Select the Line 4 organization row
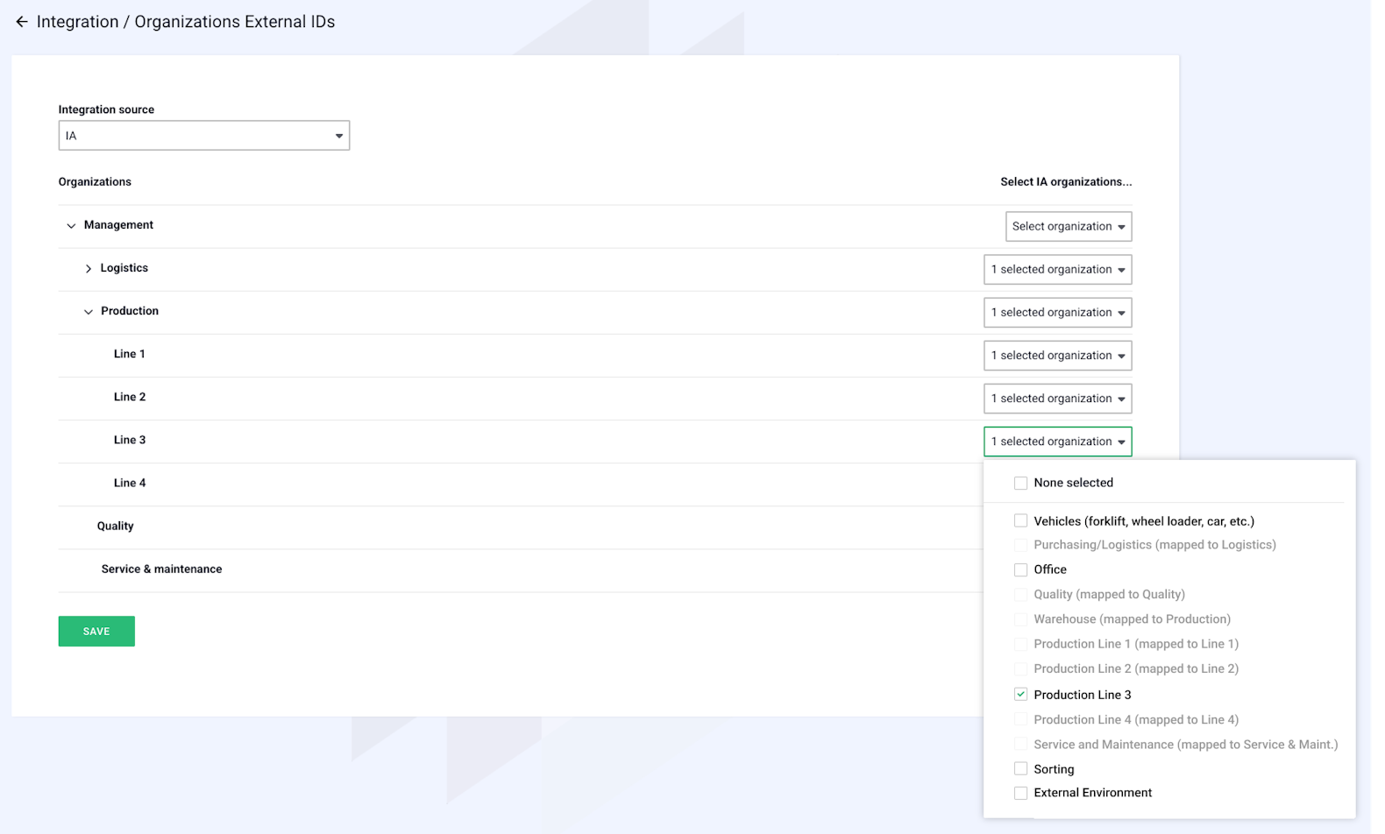Screen dimensions: 1385x834 click(x=130, y=484)
